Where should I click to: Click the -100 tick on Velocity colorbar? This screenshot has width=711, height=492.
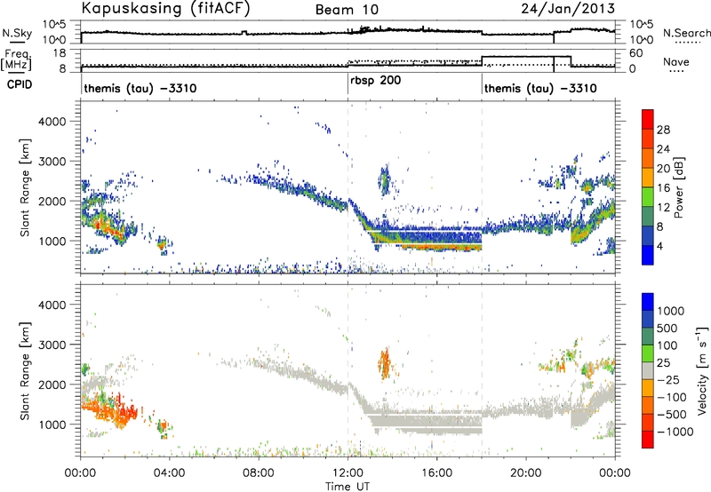pyautogui.click(x=673, y=397)
